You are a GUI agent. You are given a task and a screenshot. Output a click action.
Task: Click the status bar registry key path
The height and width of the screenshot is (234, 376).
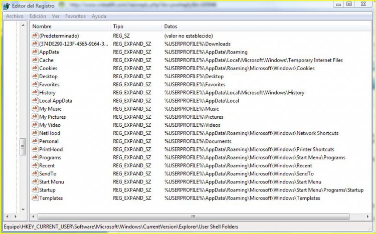coord(121,226)
